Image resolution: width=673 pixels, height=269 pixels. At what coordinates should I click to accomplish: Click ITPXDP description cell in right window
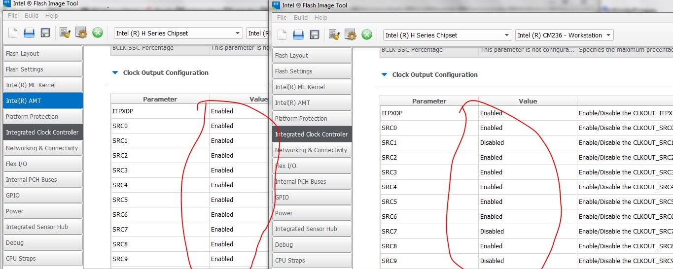click(x=625, y=113)
